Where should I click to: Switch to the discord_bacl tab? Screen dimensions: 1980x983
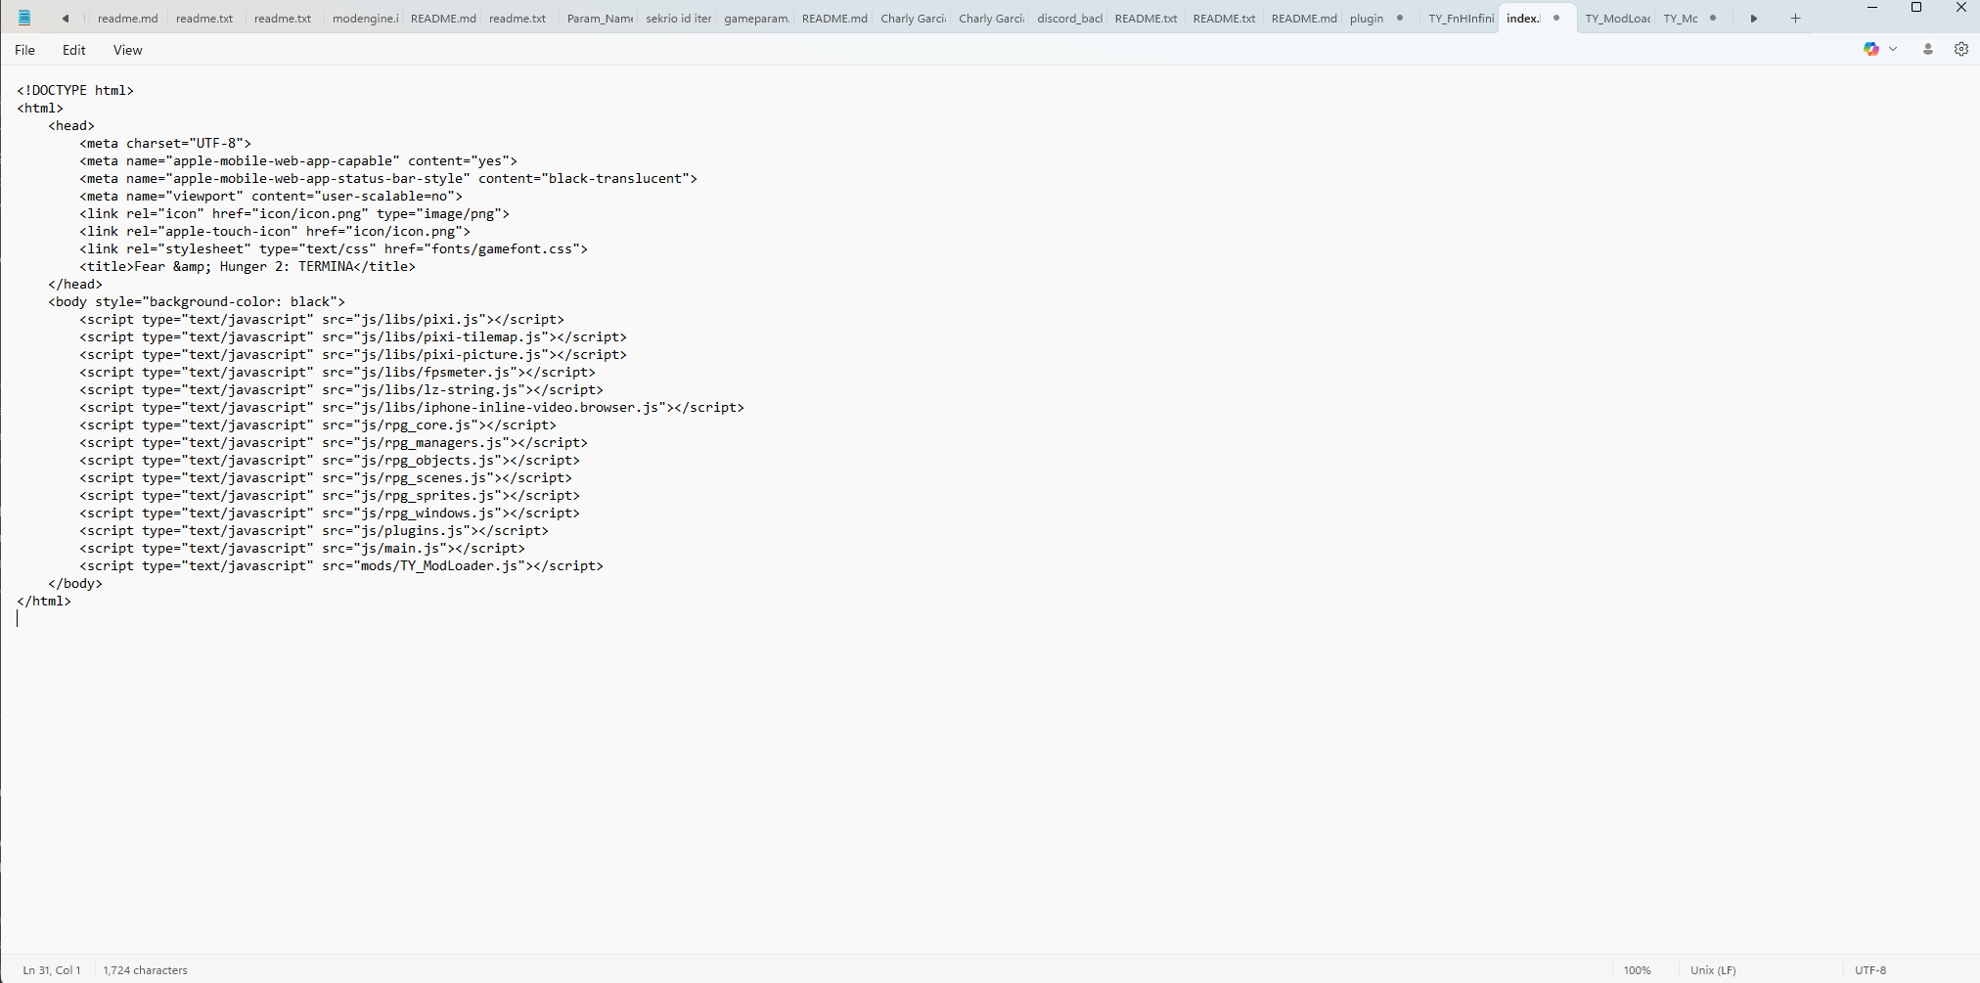pyautogui.click(x=1069, y=19)
